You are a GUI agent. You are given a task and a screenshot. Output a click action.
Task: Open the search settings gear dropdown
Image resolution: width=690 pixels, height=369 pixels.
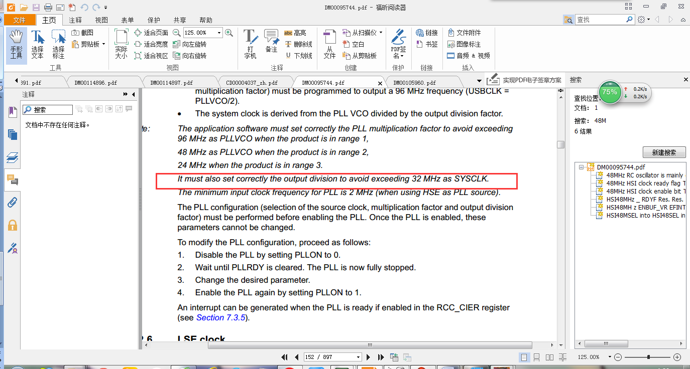643,20
